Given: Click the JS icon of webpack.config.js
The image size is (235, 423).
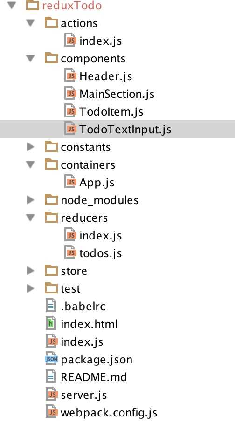Looking at the screenshot, I should point(52,412).
